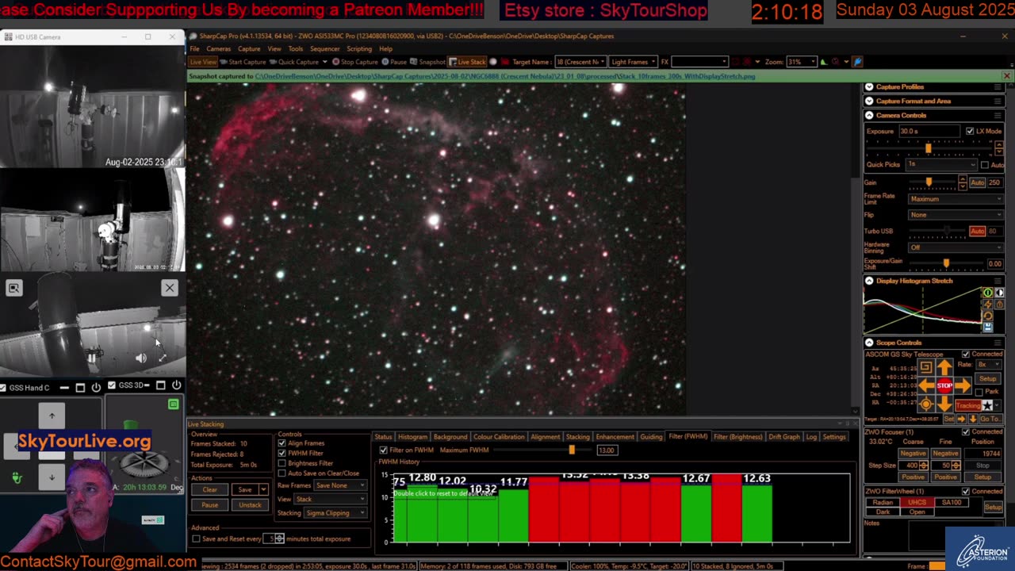Expand the Capture Profiles section

pos(869,87)
